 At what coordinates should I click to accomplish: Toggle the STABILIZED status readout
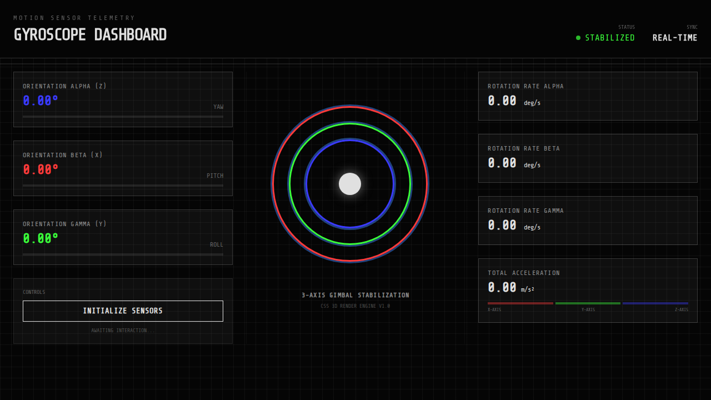click(x=610, y=38)
